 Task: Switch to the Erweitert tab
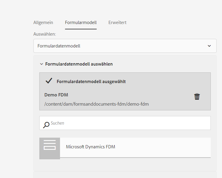point(117,23)
